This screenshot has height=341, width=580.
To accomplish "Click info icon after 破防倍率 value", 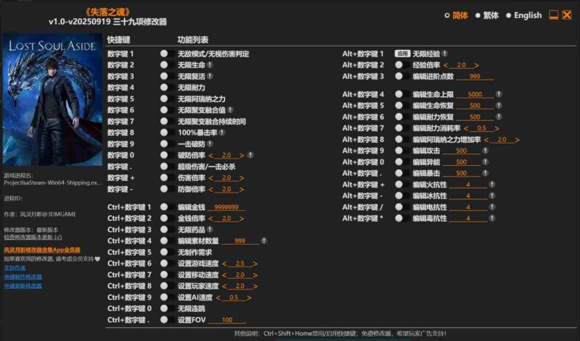I will (x=250, y=155).
